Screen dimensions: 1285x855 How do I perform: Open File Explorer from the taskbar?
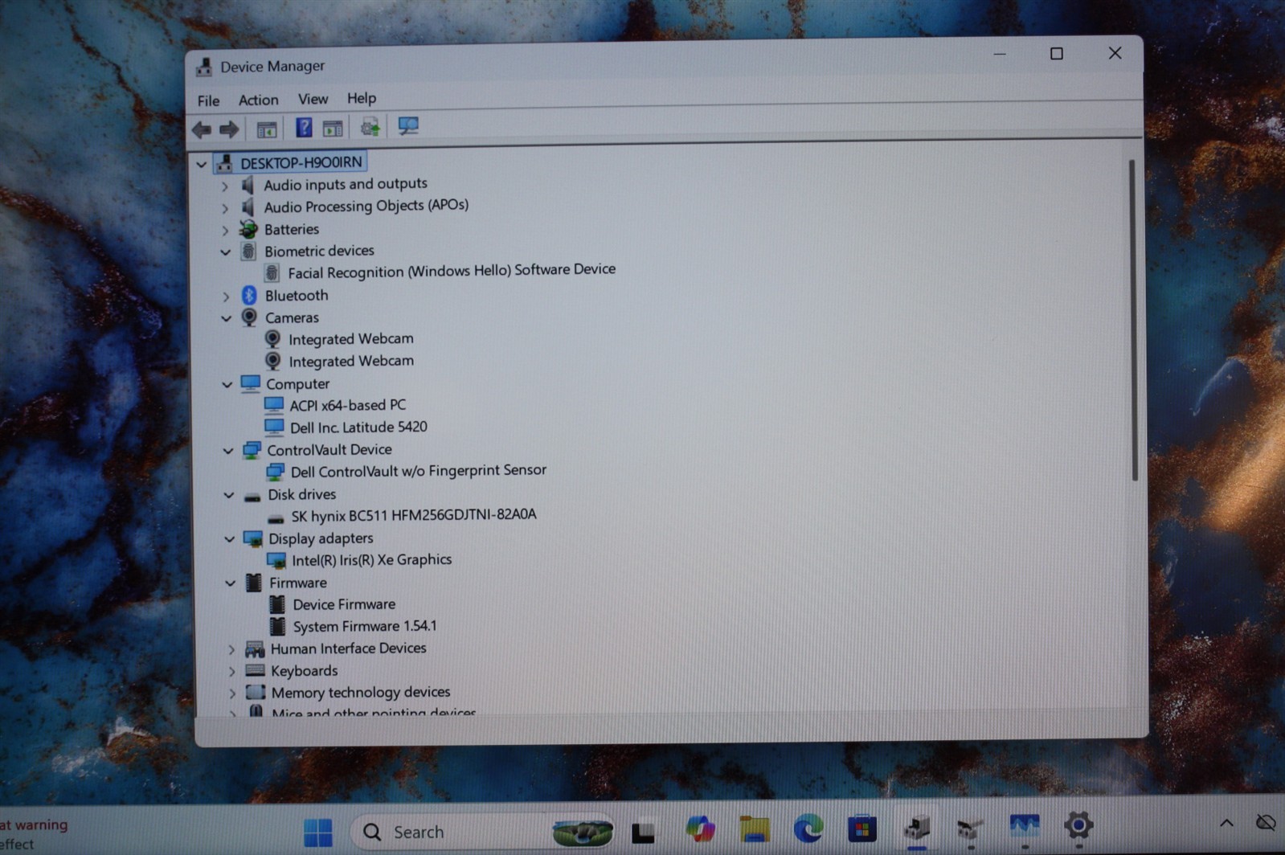755,828
